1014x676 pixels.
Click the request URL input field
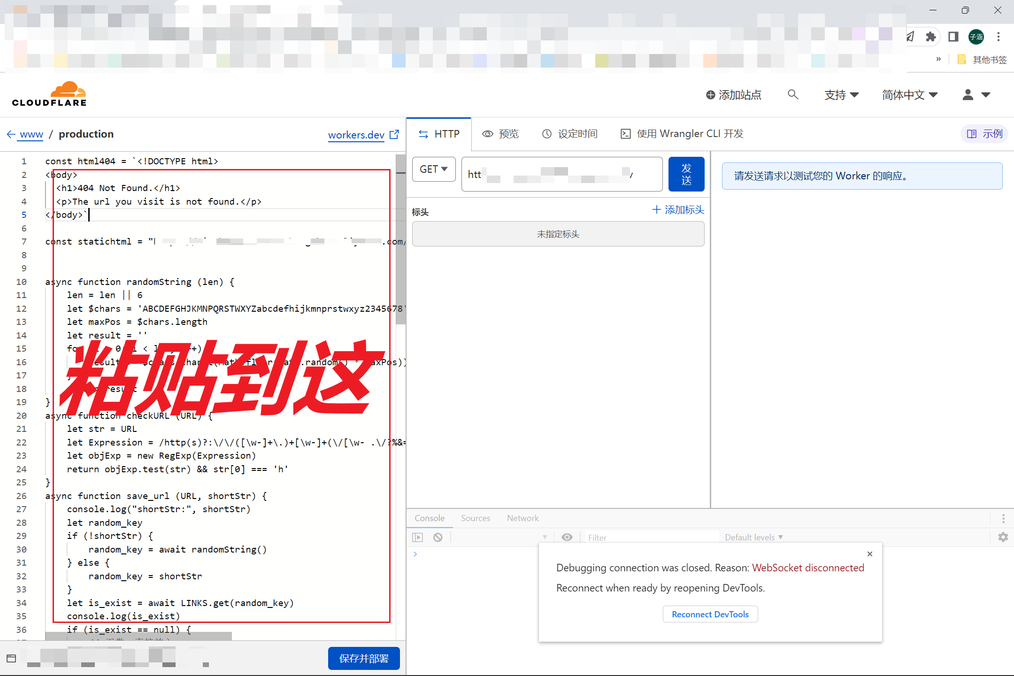(562, 174)
